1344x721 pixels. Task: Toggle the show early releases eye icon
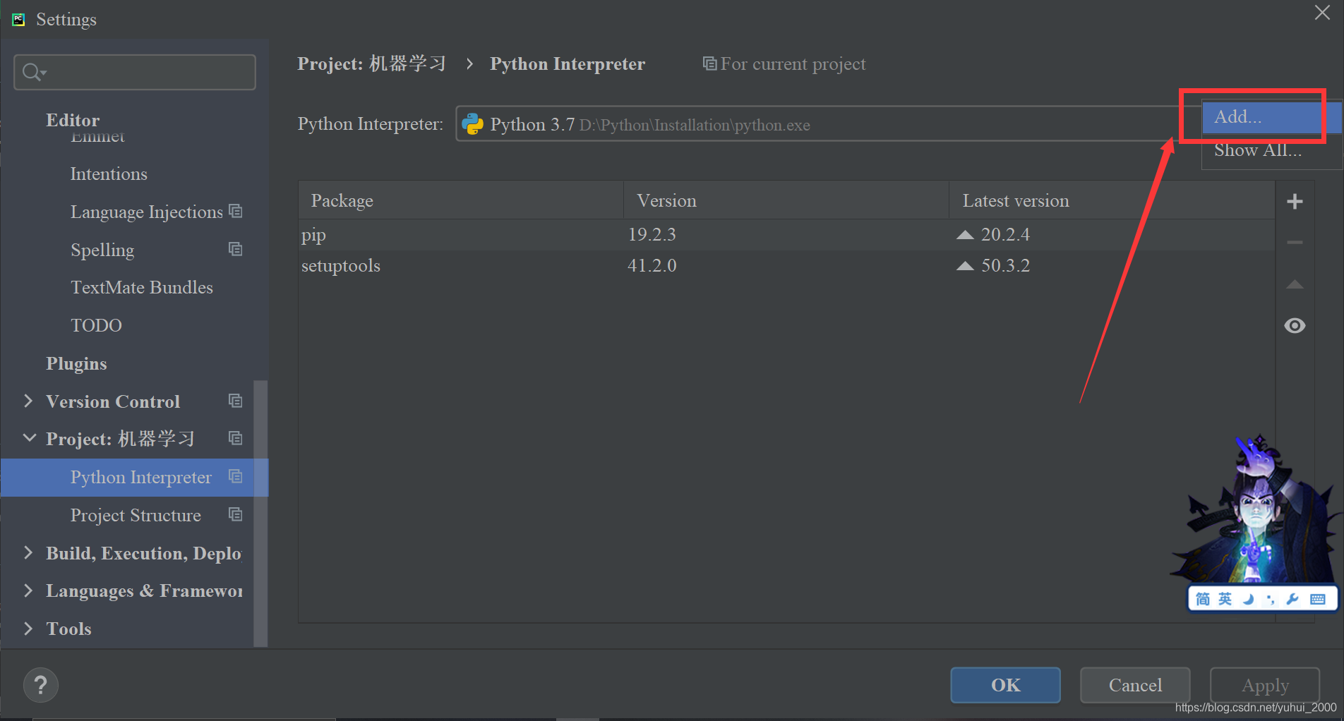click(1295, 325)
